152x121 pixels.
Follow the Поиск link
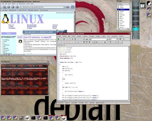pos(54,28)
